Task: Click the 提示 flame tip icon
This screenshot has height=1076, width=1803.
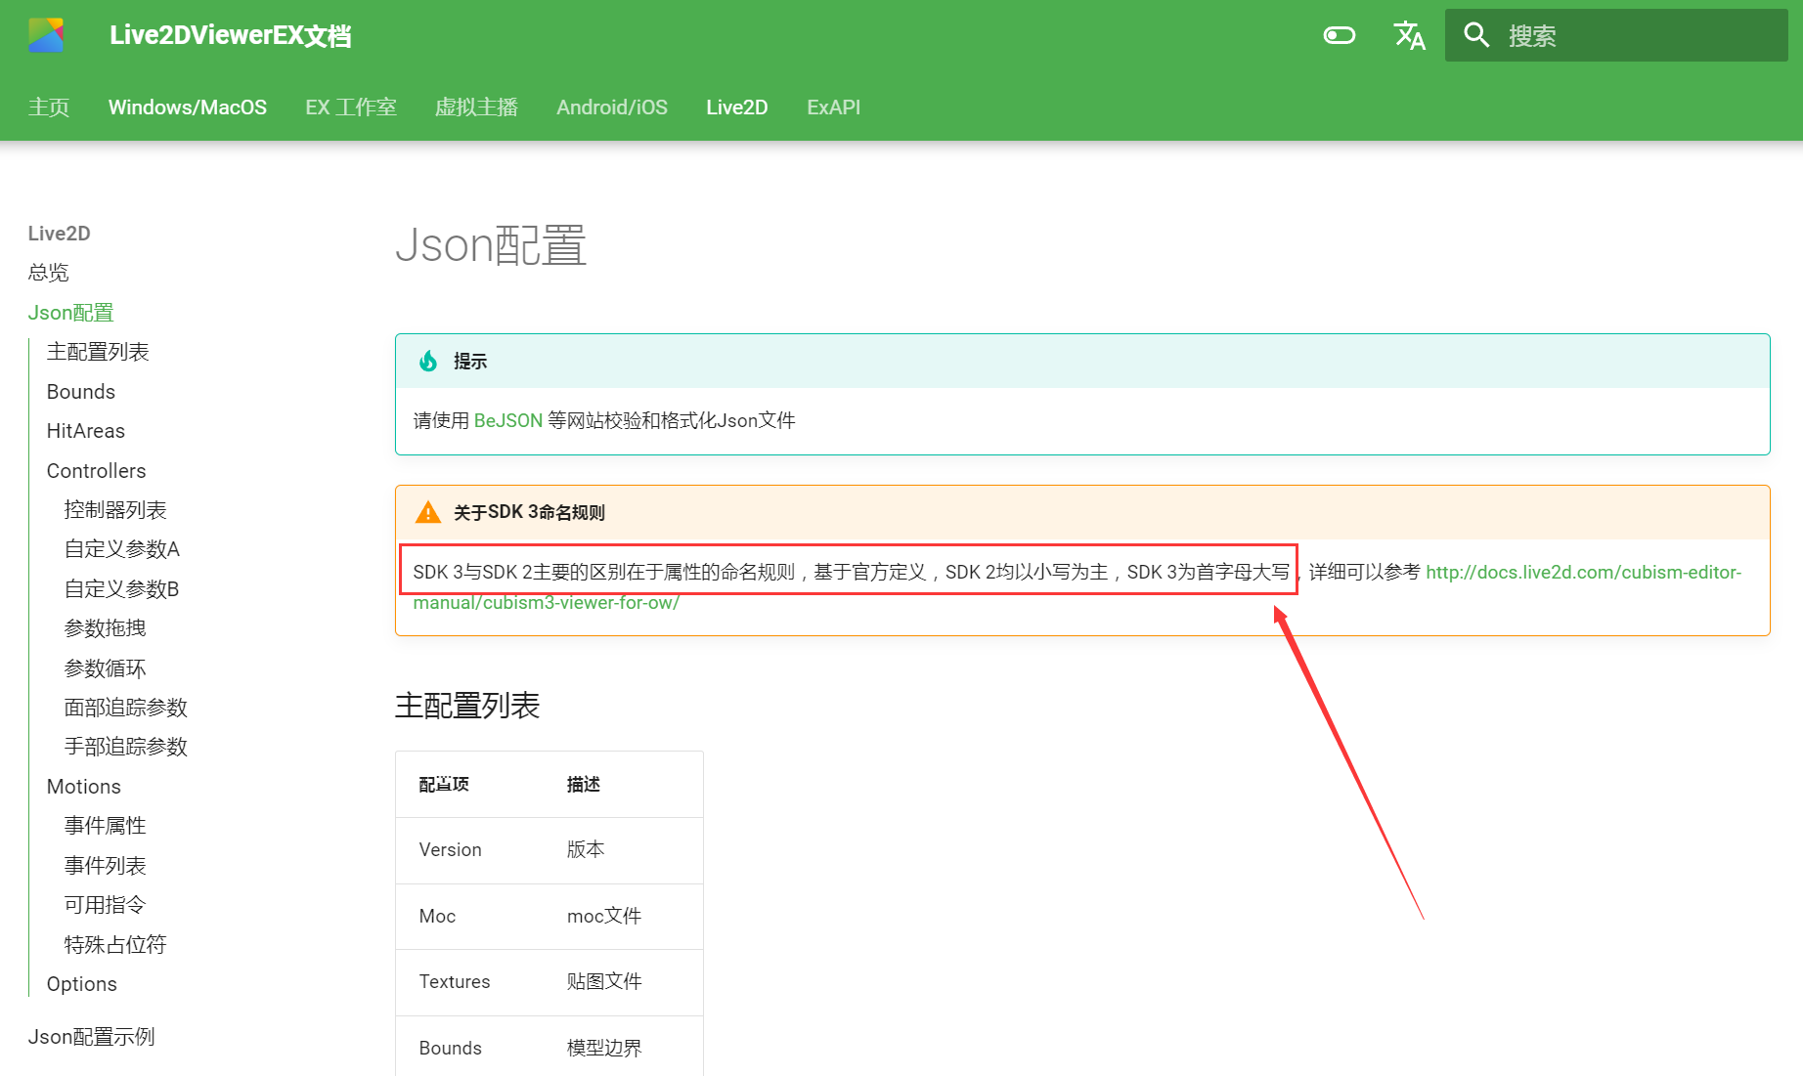Action: point(428,362)
